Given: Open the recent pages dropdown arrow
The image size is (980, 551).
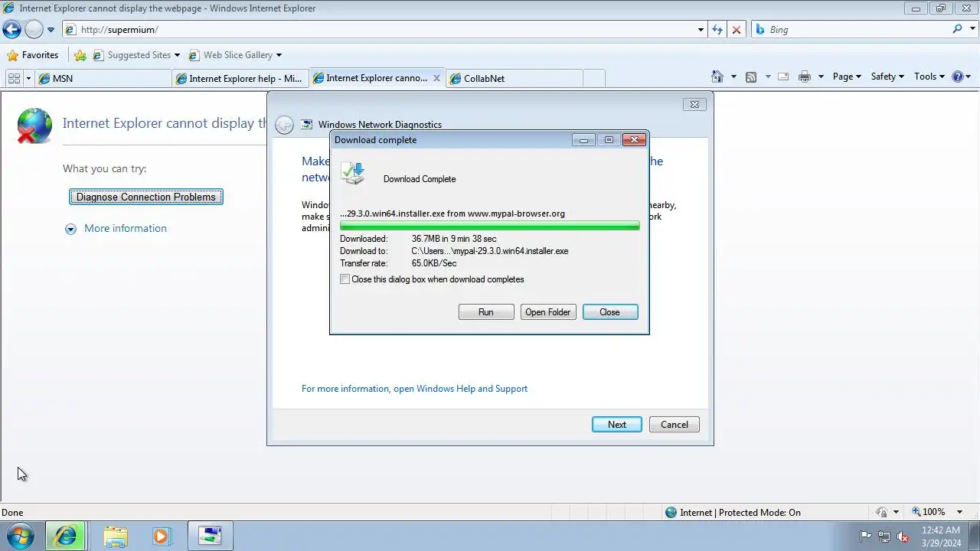Looking at the screenshot, I should coord(51,30).
